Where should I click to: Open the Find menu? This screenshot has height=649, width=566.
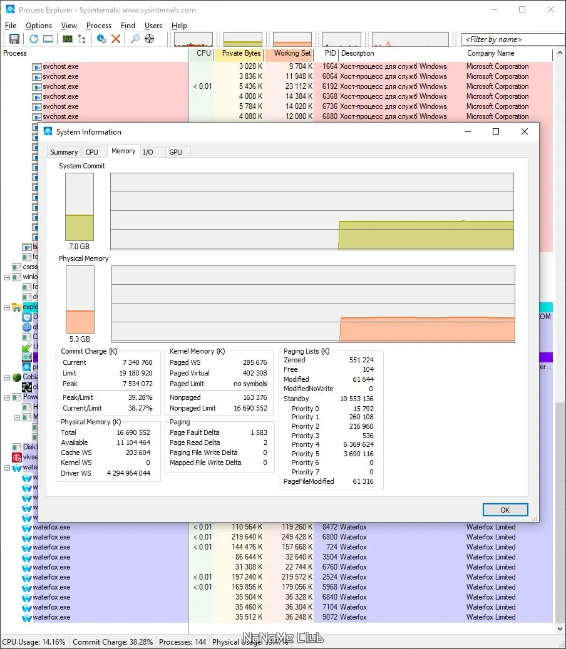(128, 25)
